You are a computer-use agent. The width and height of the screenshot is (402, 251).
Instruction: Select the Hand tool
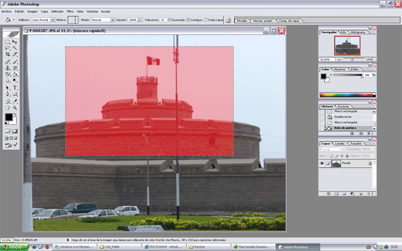[x=7, y=108]
